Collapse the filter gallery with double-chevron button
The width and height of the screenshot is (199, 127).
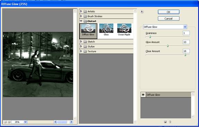point(142,12)
